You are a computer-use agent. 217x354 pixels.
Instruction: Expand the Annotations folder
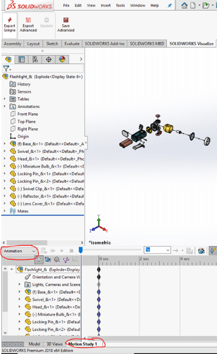pyautogui.click(x=5, y=106)
